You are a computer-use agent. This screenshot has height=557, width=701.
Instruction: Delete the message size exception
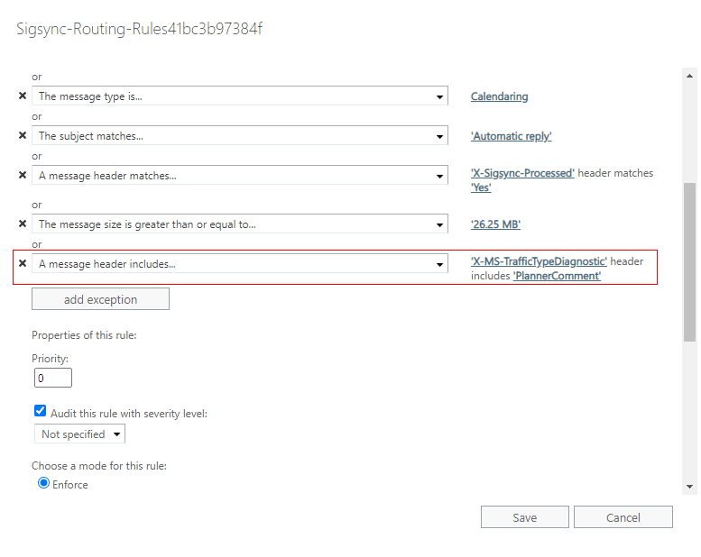click(x=23, y=224)
